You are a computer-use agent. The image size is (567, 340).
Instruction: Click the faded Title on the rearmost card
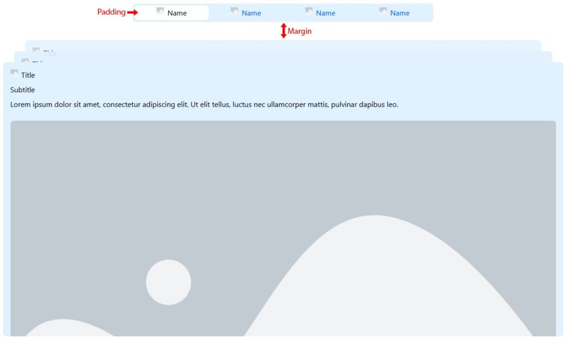coord(50,54)
